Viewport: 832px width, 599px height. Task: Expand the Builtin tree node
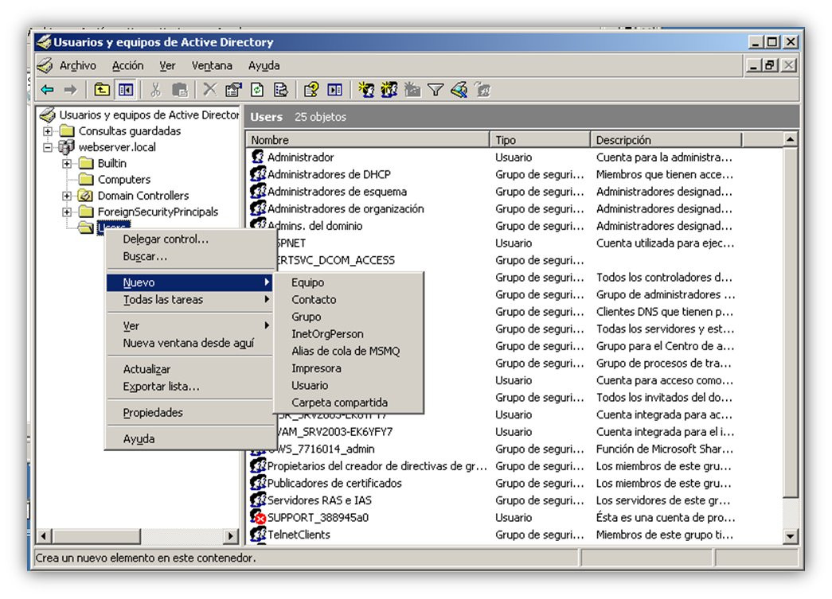click(67, 164)
